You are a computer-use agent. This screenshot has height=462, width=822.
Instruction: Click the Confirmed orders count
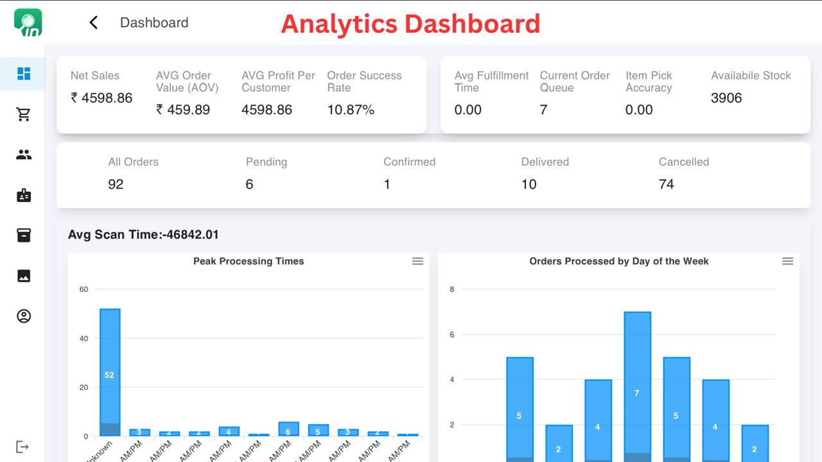(387, 184)
